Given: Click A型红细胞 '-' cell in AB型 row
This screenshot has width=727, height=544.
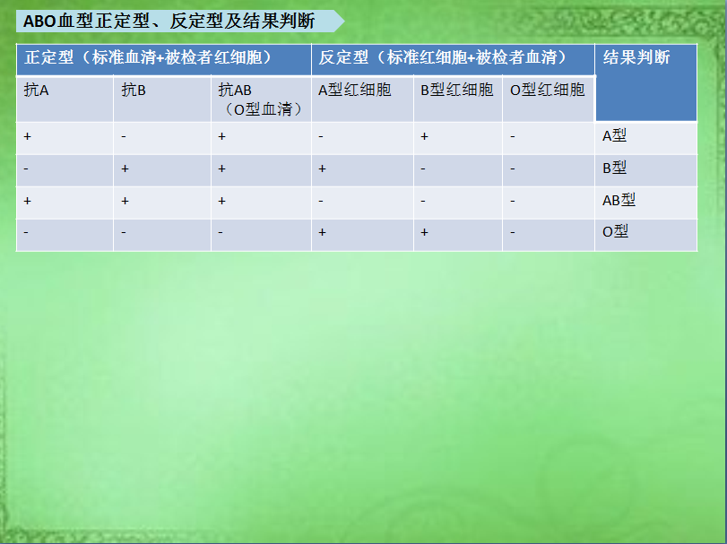Looking at the screenshot, I should coord(362,203).
